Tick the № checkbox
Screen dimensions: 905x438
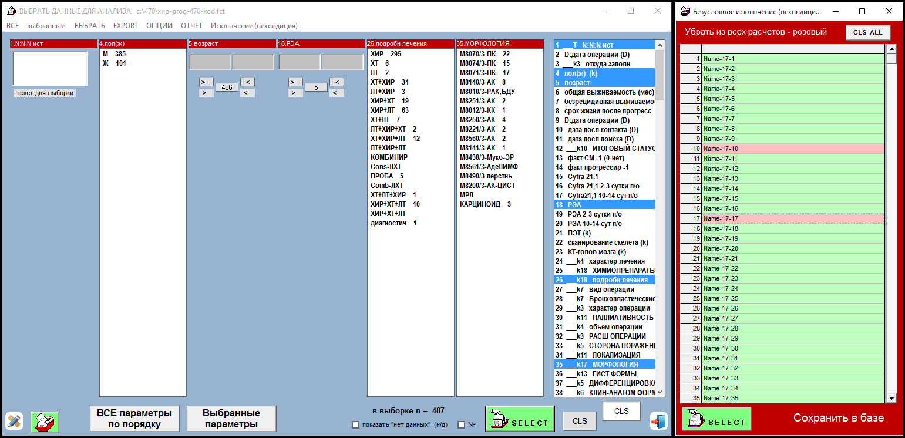tap(461, 425)
